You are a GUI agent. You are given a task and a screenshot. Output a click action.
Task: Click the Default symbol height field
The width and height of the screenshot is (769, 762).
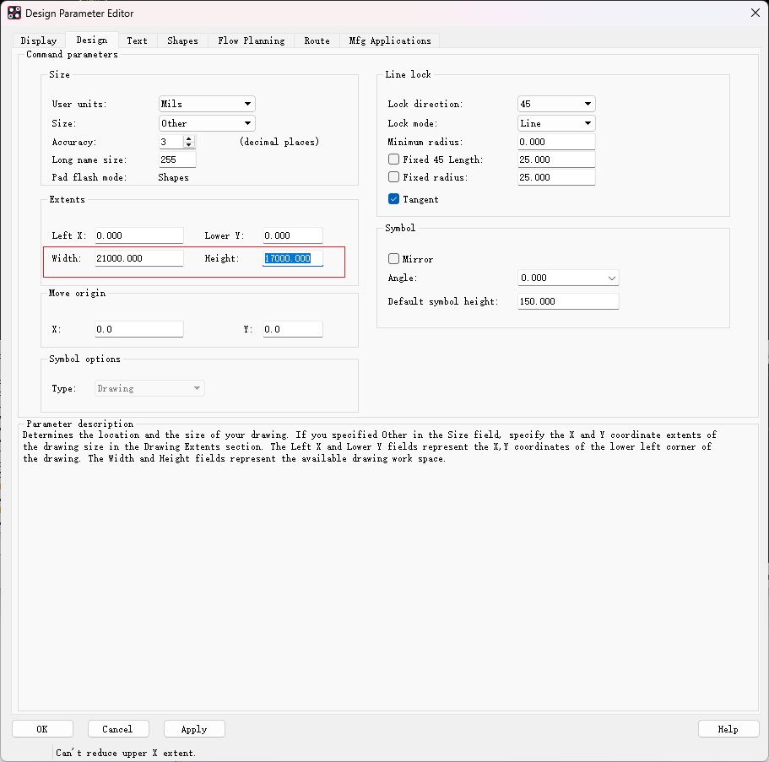tap(568, 301)
